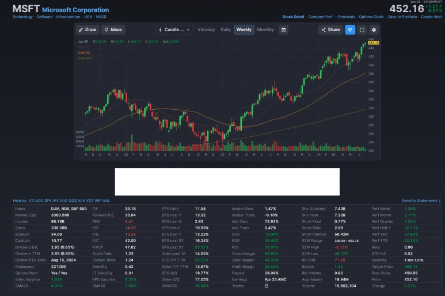Viewport: 445px width, 296px height.
Task: Click the 452.16 price tag on chart axis
Action: [374, 43]
